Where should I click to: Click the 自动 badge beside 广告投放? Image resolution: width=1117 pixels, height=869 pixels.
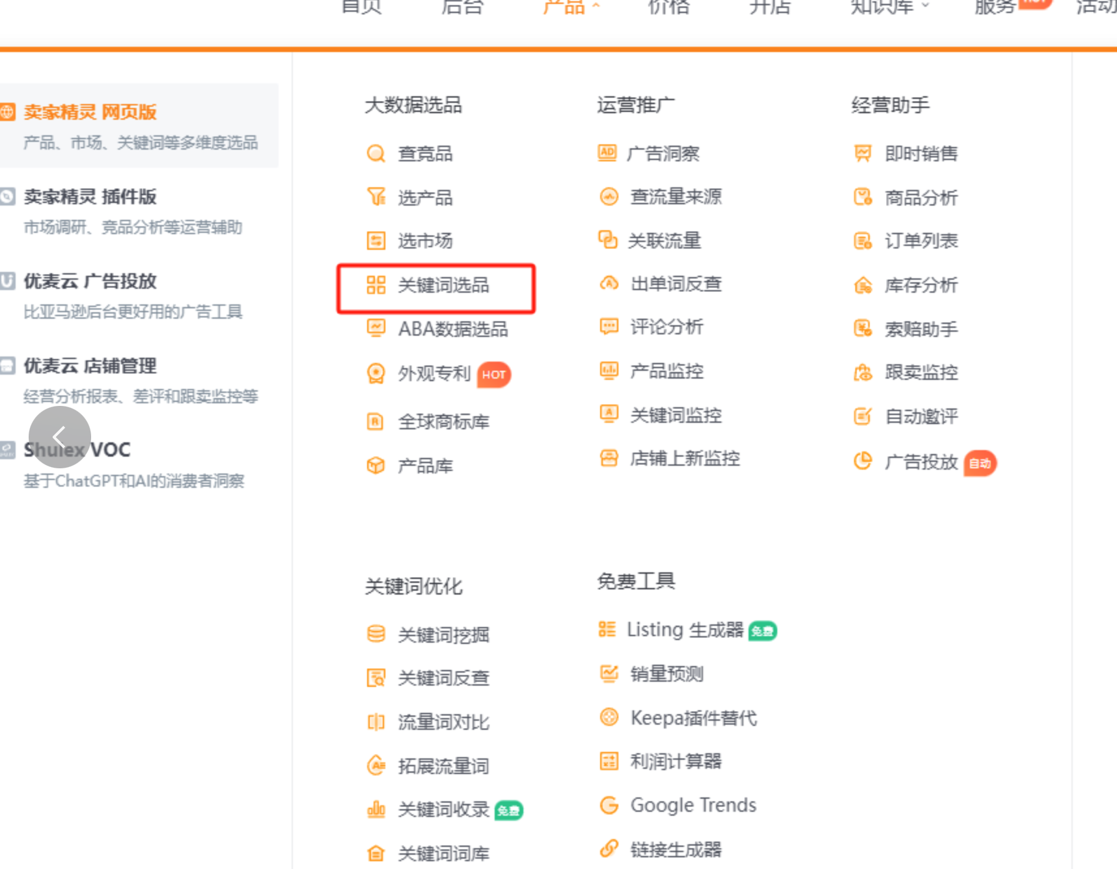[980, 463]
